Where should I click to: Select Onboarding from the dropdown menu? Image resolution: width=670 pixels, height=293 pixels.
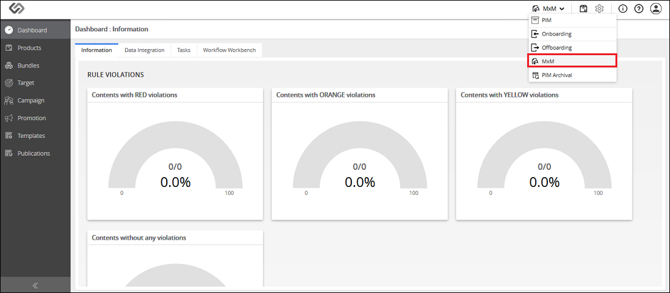(573, 34)
